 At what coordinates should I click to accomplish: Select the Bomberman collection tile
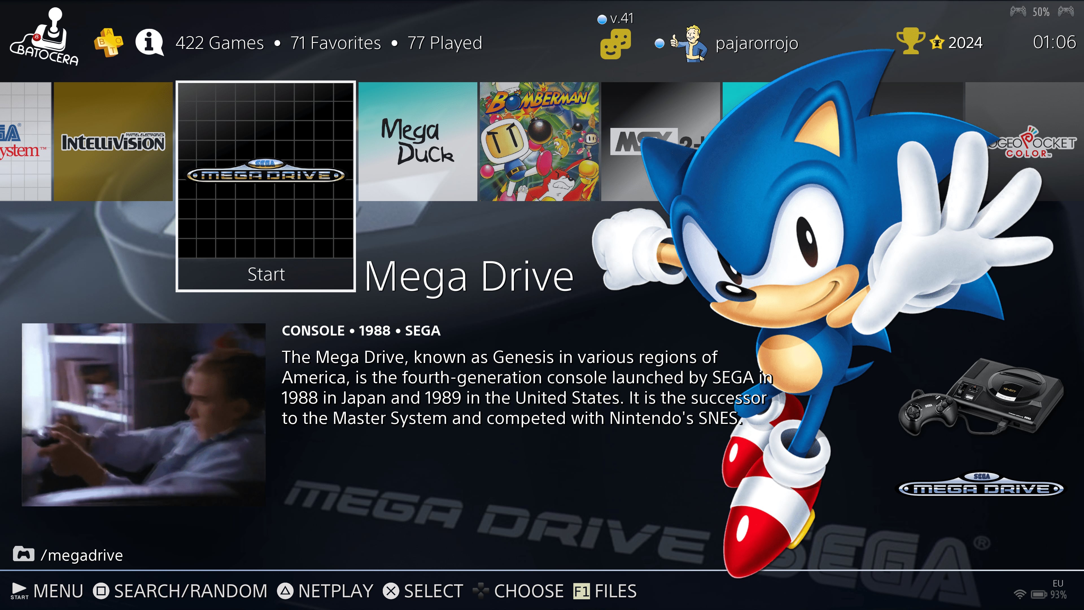click(x=539, y=141)
